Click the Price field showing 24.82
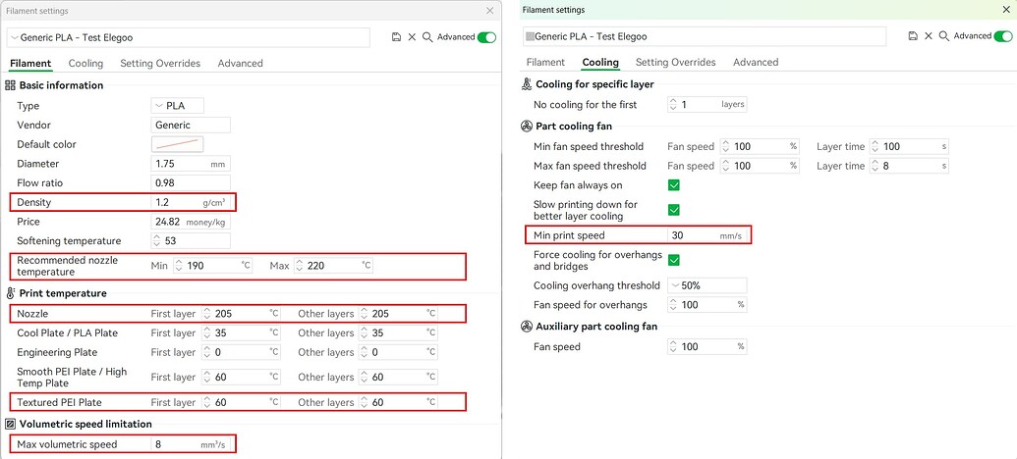 [191, 222]
